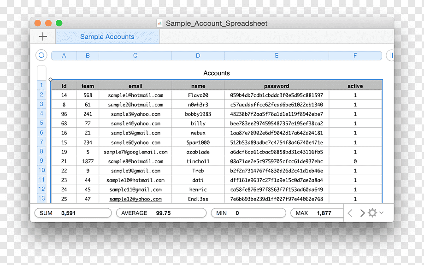Select row 13 header
Image resolution: width=424 pixels, height=265 pixels.
(41, 198)
